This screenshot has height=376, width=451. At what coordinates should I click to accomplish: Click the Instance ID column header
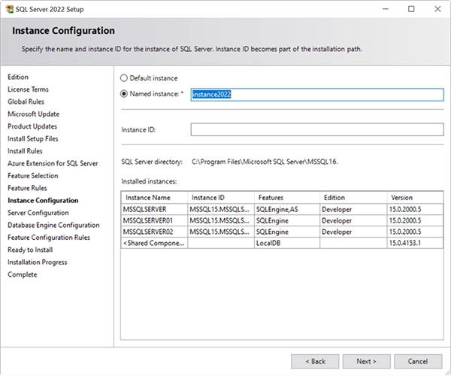click(x=221, y=198)
